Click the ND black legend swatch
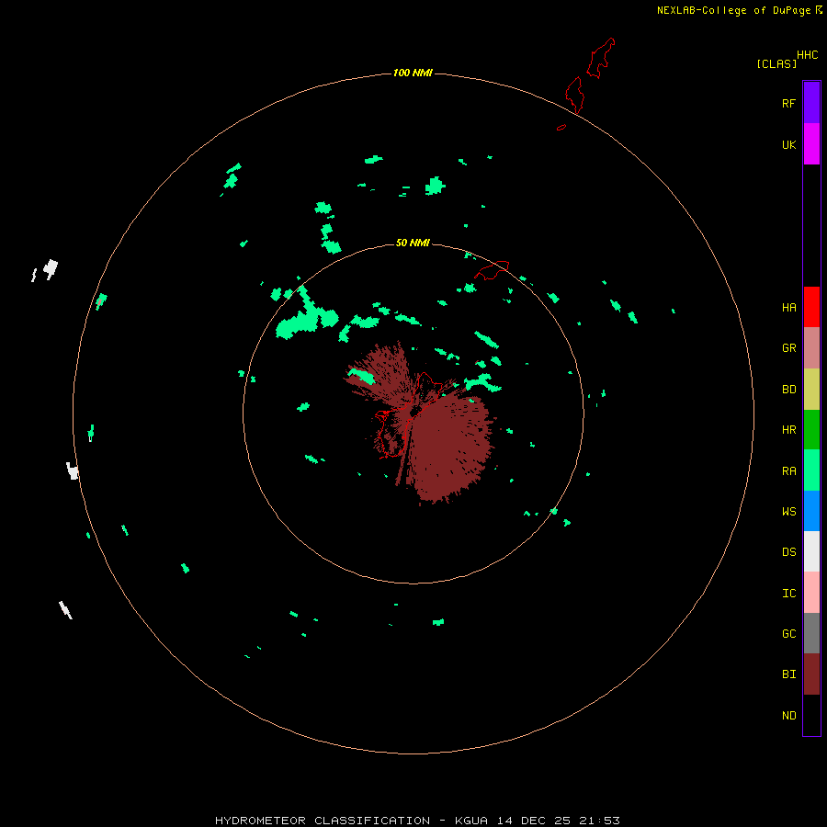Screen dimensions: 827x827 point(811,715)
